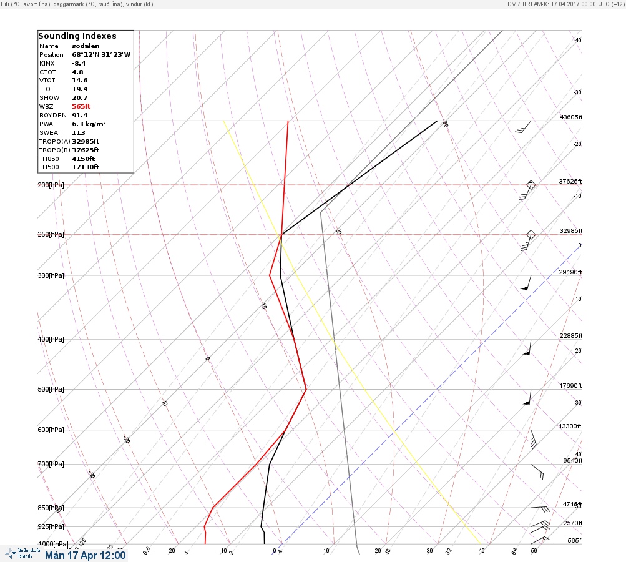Click the tropopause diamond marker at 37625ft
This screenshot has width=626, height=562.
click(531, 185)
